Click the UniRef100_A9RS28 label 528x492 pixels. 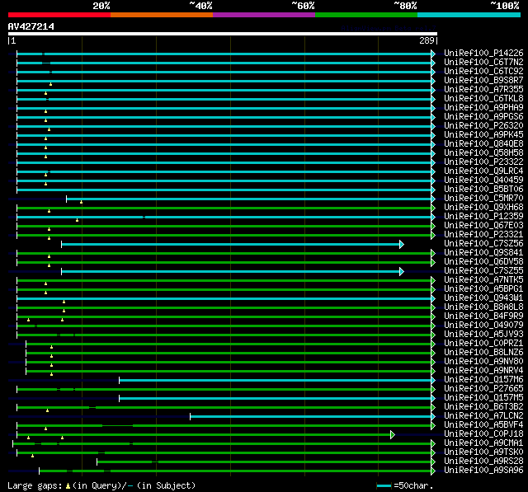(x=483, y=462)
